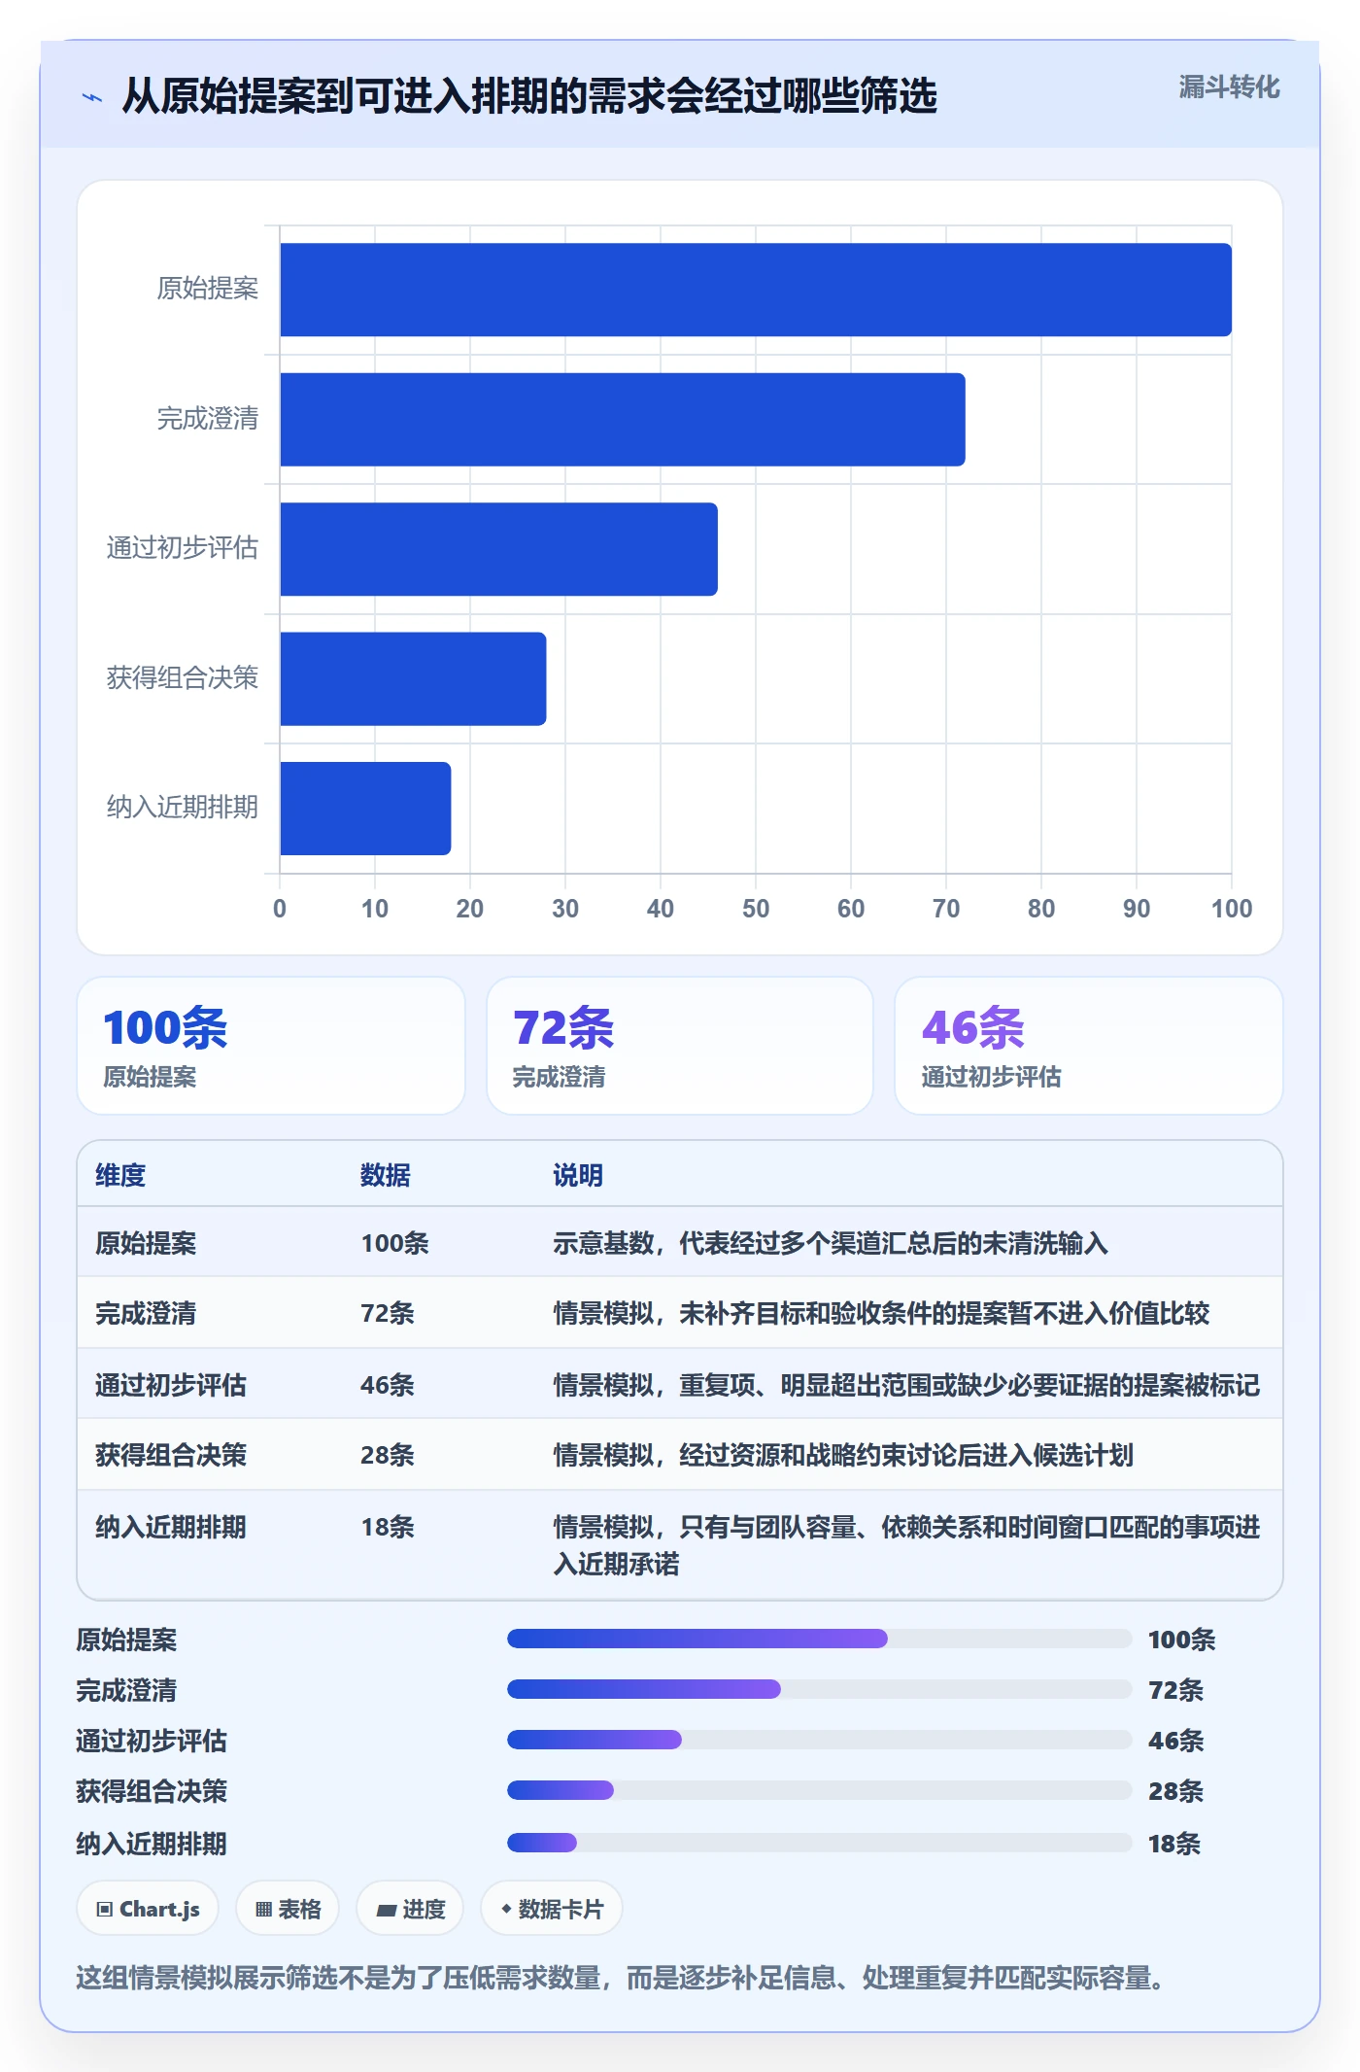Click the 通过初步评估 bar in the chart

pos(499,549)
